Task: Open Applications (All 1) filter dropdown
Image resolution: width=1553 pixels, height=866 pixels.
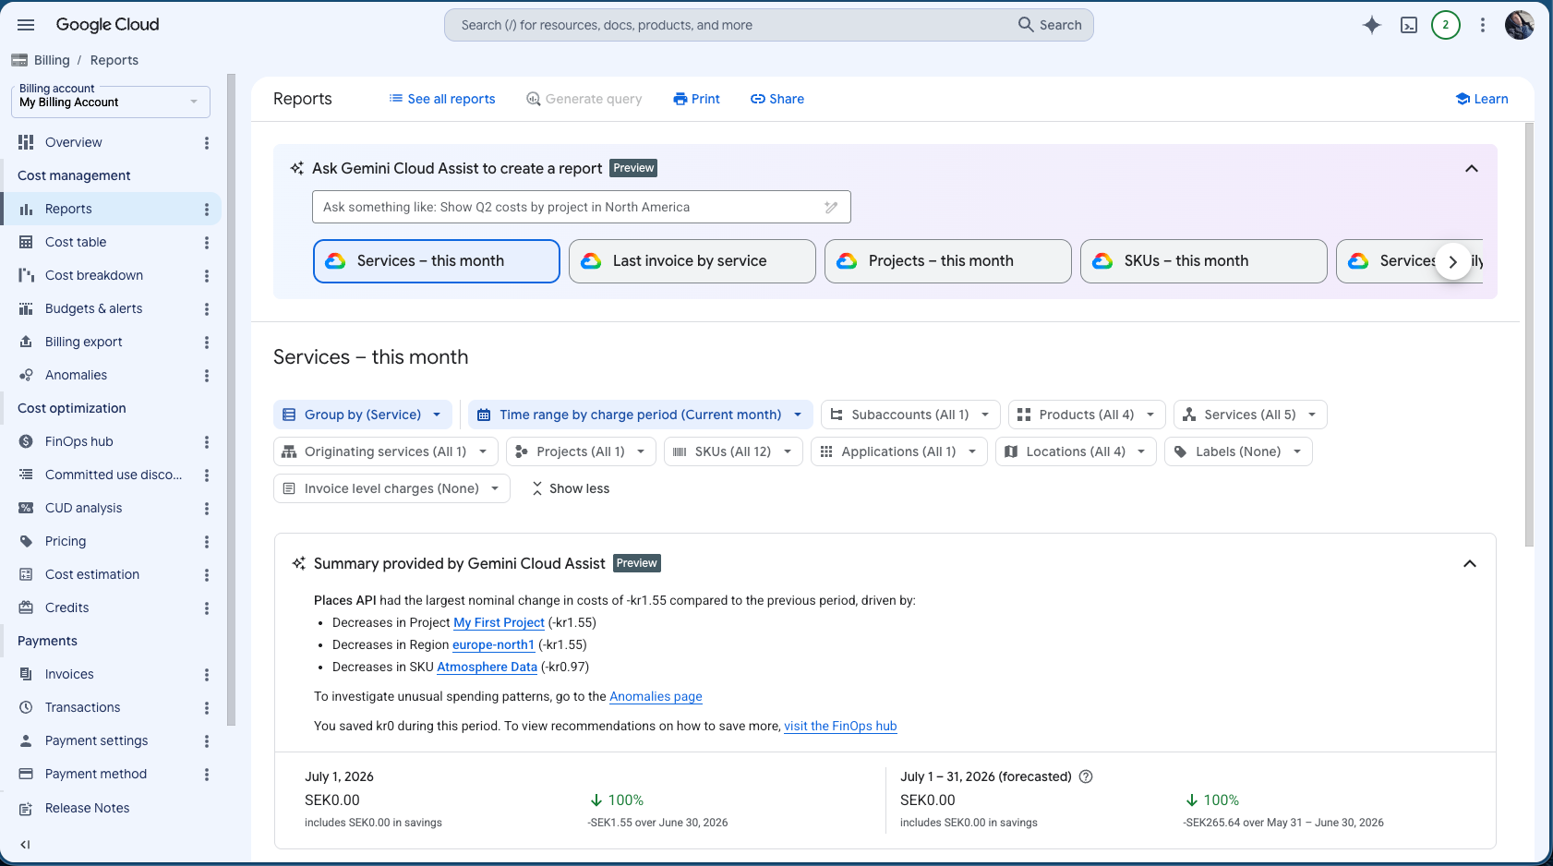Action: coord(899,451)
